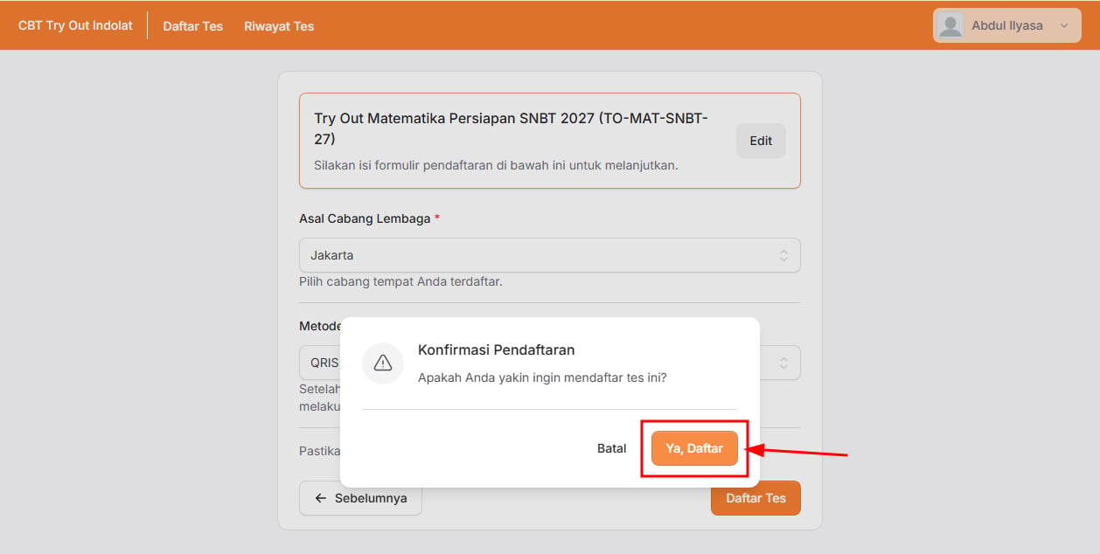1100x554 pixels.
Task: Open the Riwayat Tes menu item
Action: tap(279, 26)
